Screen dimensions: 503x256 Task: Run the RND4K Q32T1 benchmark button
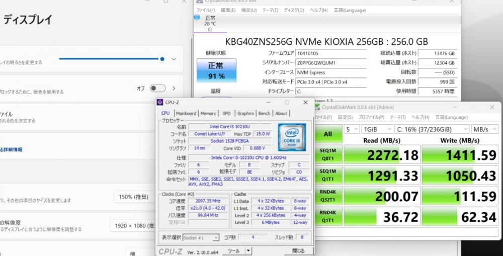tap(328, 196)
